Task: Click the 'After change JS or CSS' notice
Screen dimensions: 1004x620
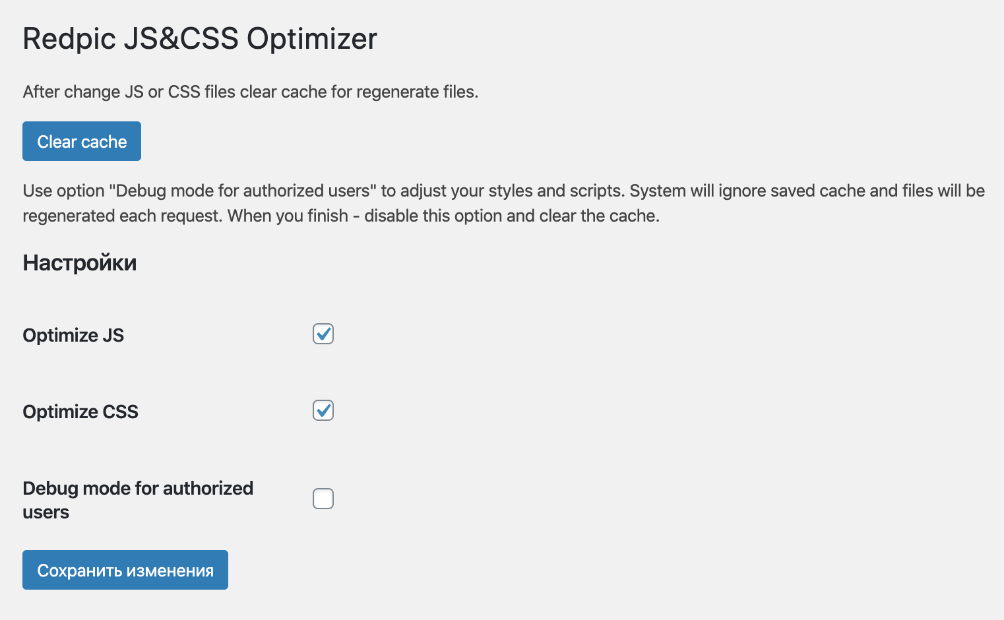Action: tap(251, 92)
